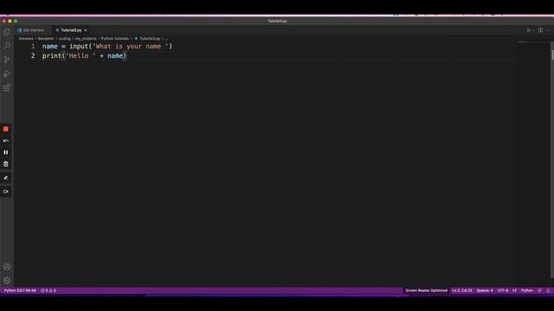554x311 pixels.
Task: Click the coding breadcrumb
Action: pos(65,38)
